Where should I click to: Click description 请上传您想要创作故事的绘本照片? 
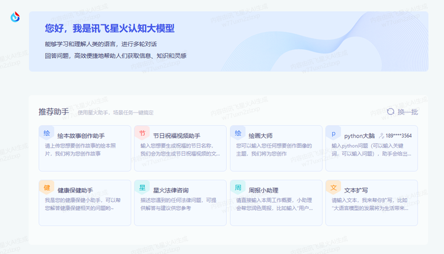(80, 149)
